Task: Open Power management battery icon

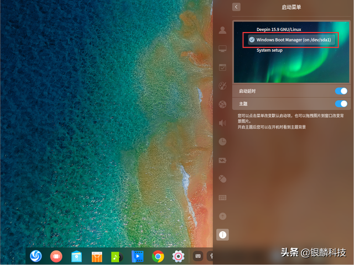Action: point(222,160)
